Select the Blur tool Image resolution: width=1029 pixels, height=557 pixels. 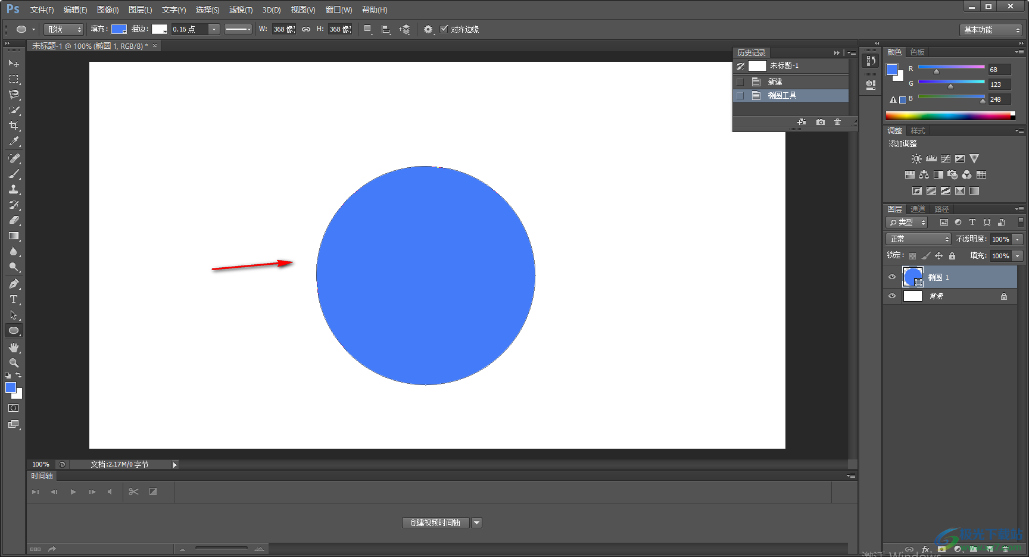(x=14, y=251)
